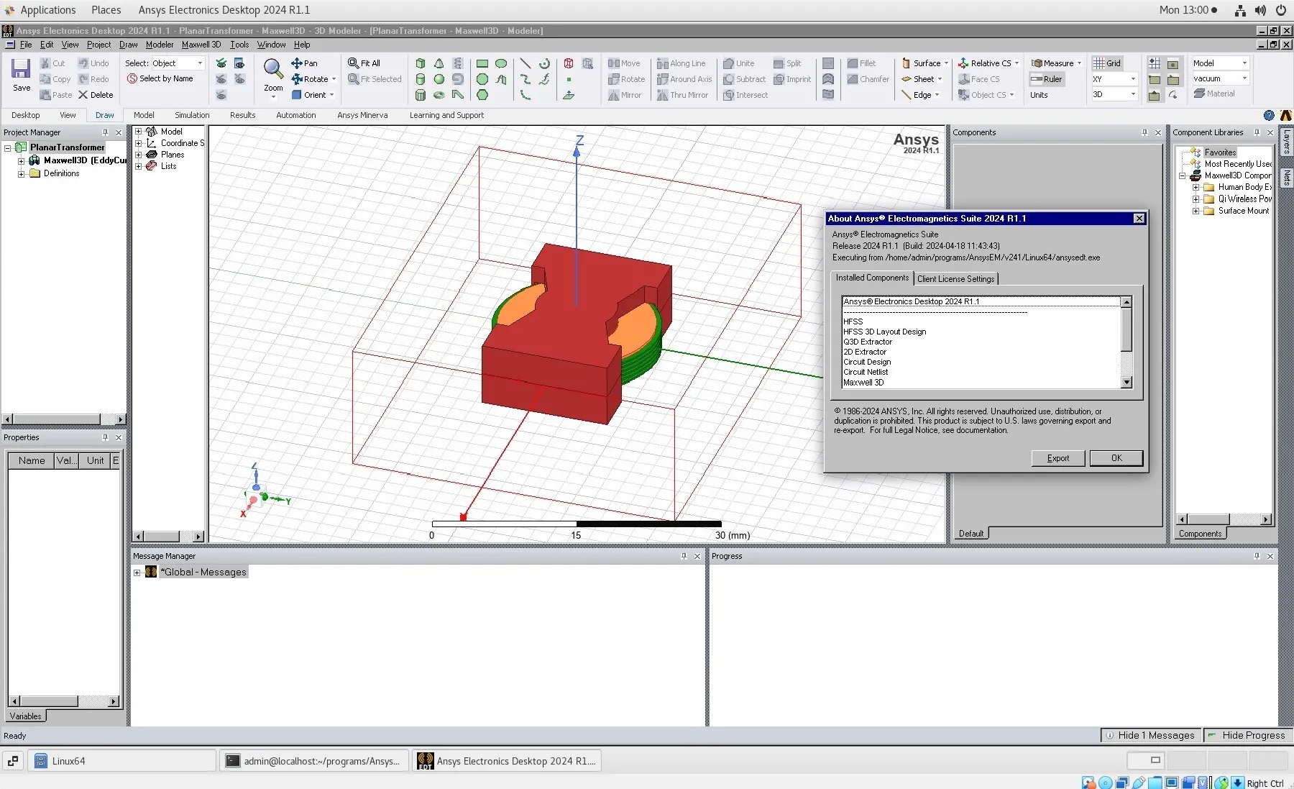
Task: Switch to the Results ribbon tab
Action: coord(242,115)
